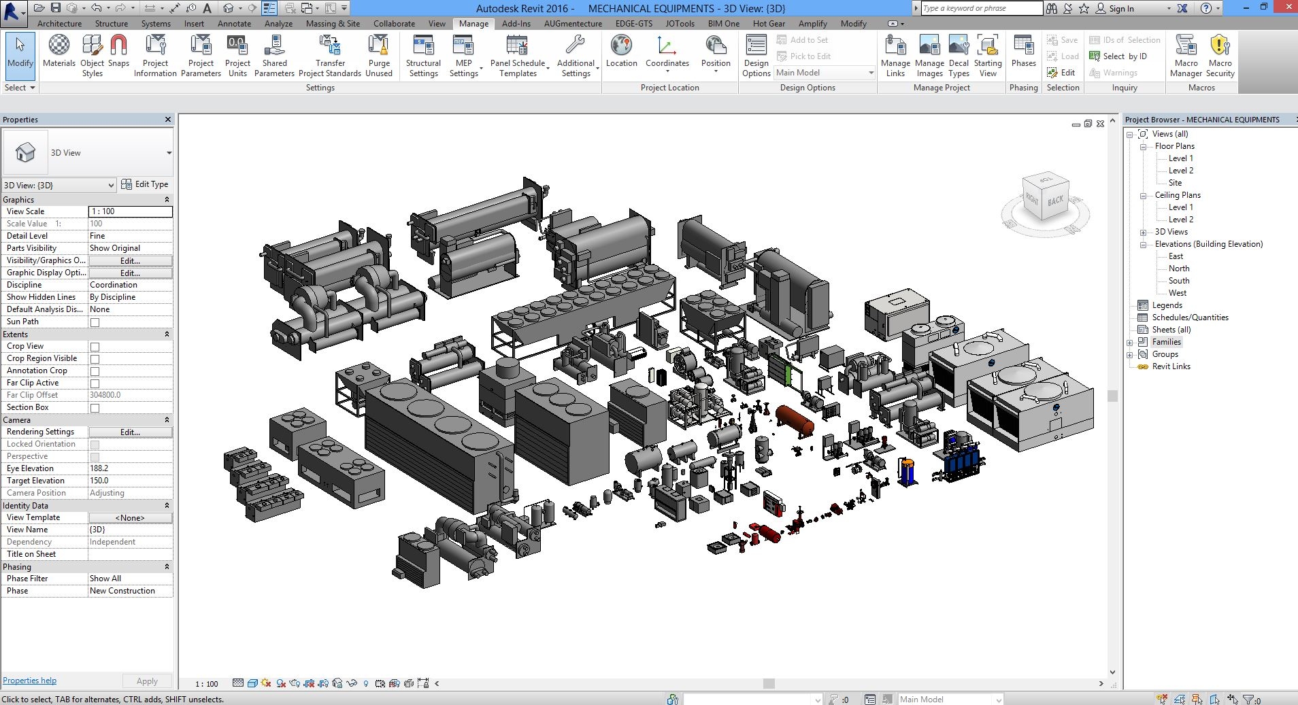This screenshot has width=1298, height=705.
Task: Toggle the Crop View checkbox
Action: (x=95, y=346)
